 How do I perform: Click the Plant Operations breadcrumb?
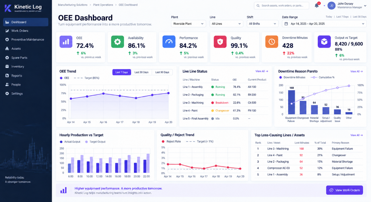(x=103, y=5)
